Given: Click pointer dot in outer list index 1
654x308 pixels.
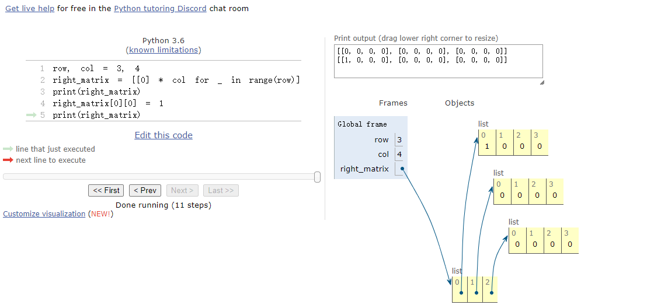Looking at the screenshot, I should pyautogui.click(x=476, y=293).
